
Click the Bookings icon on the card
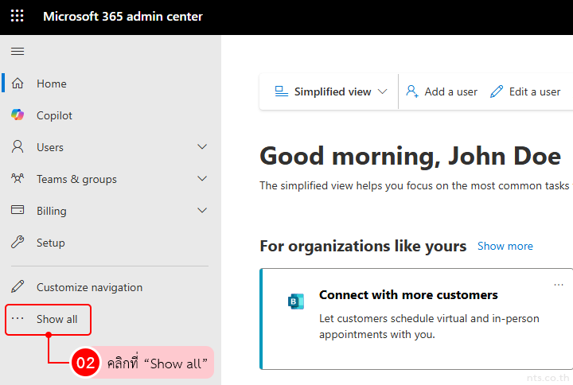click(x=296, y=301)
